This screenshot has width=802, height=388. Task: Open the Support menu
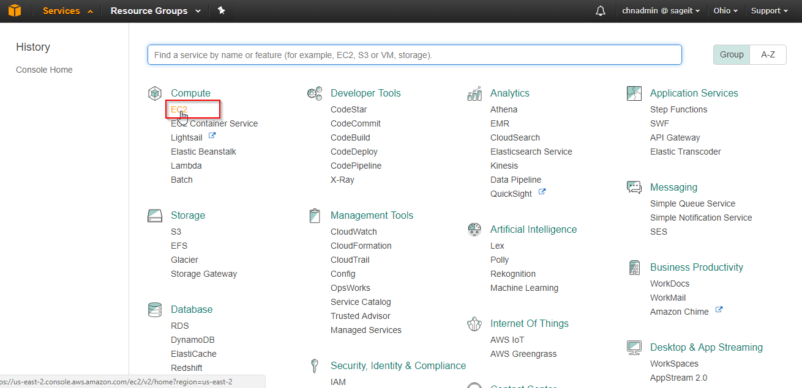click(x=769, y=11)
